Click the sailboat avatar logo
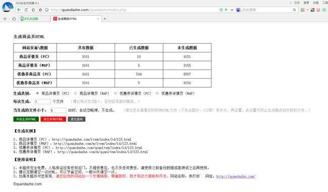The image size is (328, 192). coord(8,7)
